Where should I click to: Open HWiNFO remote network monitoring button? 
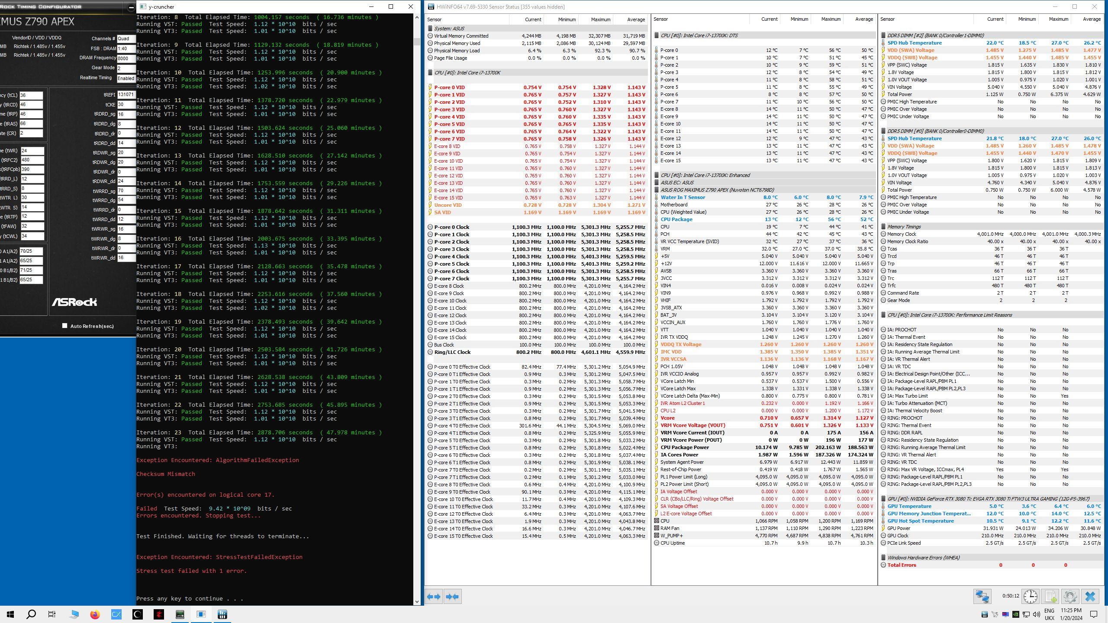pos(982,597)
